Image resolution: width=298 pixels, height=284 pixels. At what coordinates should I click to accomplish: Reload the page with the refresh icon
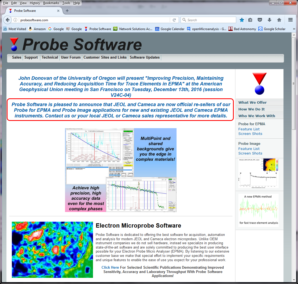[x=174, y=20]
